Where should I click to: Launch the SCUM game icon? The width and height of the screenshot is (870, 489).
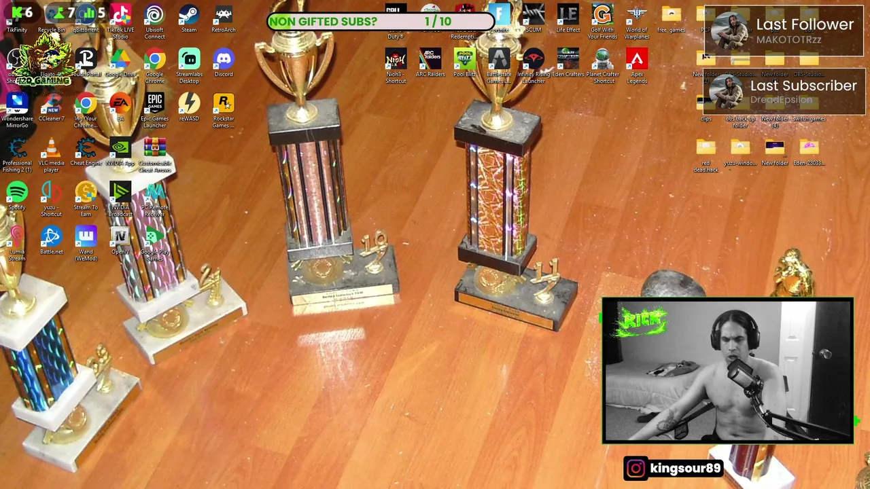click(x=534, y=19)
